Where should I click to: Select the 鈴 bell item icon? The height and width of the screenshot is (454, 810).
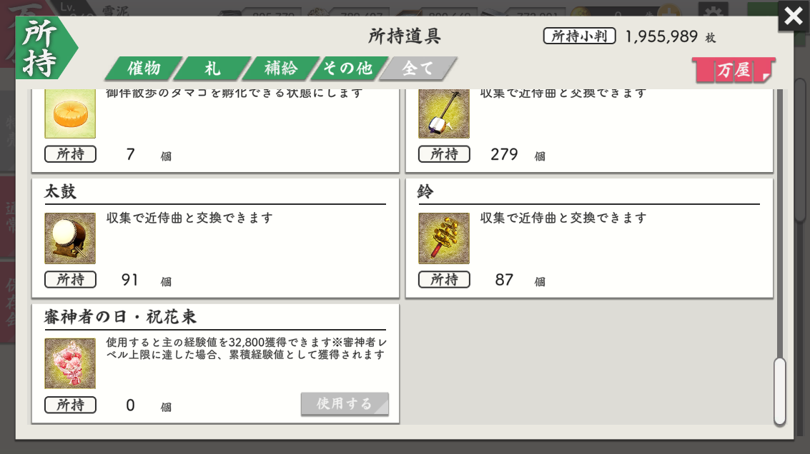444,238
